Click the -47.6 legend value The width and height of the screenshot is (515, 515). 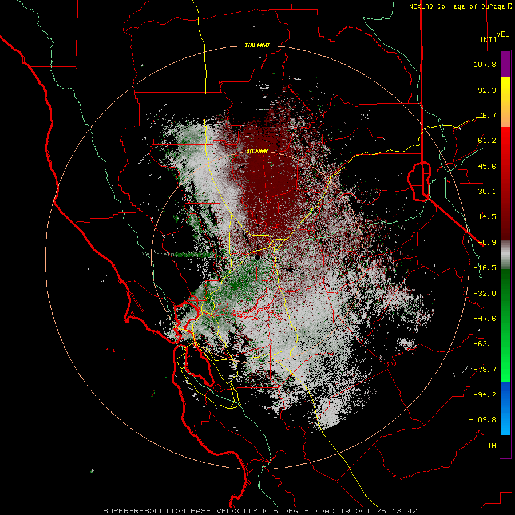point(485,319)
